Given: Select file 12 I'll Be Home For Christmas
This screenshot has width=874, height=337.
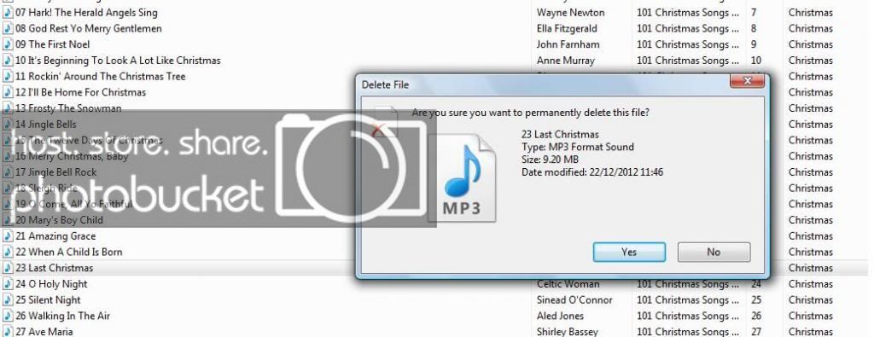Looking at the screenshot, I should click(x=81, y=92).
